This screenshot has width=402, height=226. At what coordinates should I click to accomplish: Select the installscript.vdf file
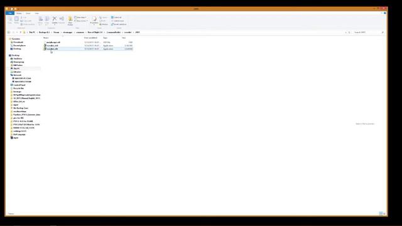[x=53, y=42]
